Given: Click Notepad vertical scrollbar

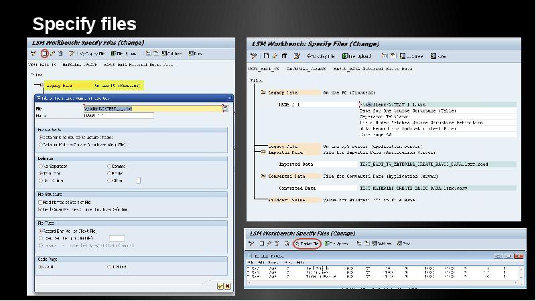Looking at the screenshot, I should (x=521, y=273).
